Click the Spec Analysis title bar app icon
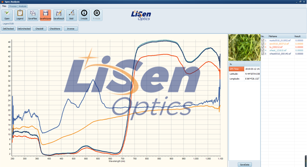 pos(2,2)
